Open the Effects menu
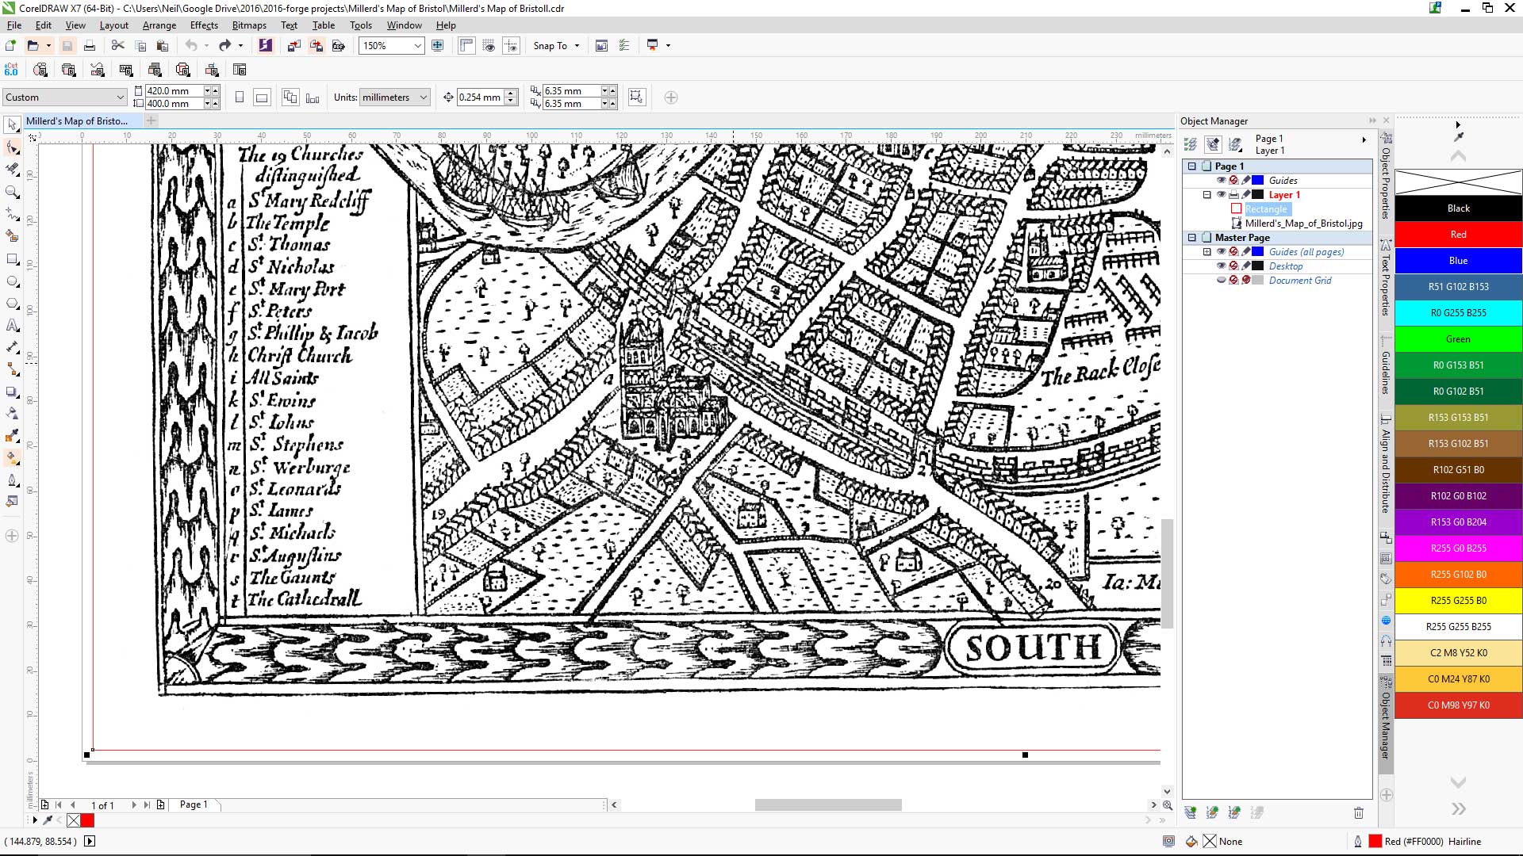 [x=204, y=25]
